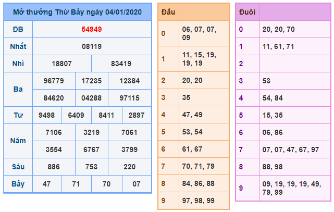This screenshot has height=212, width=334.
Task: Select seventh prize number 47
Action: pyautogui.click(x=46, y=183)
